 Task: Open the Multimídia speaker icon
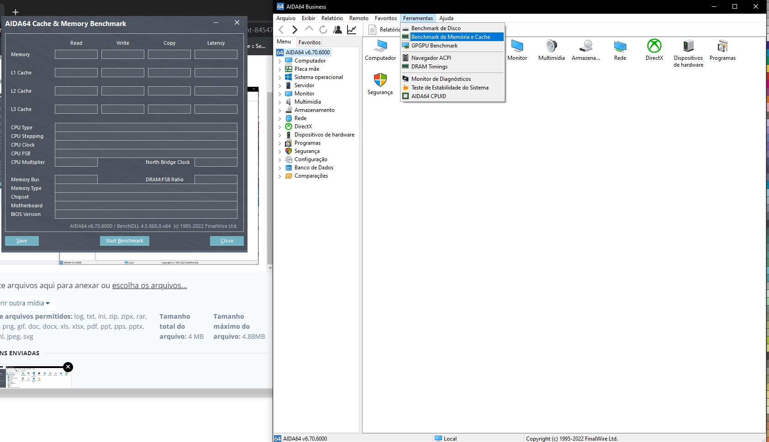pyautogui.click(x=551, y=50)
